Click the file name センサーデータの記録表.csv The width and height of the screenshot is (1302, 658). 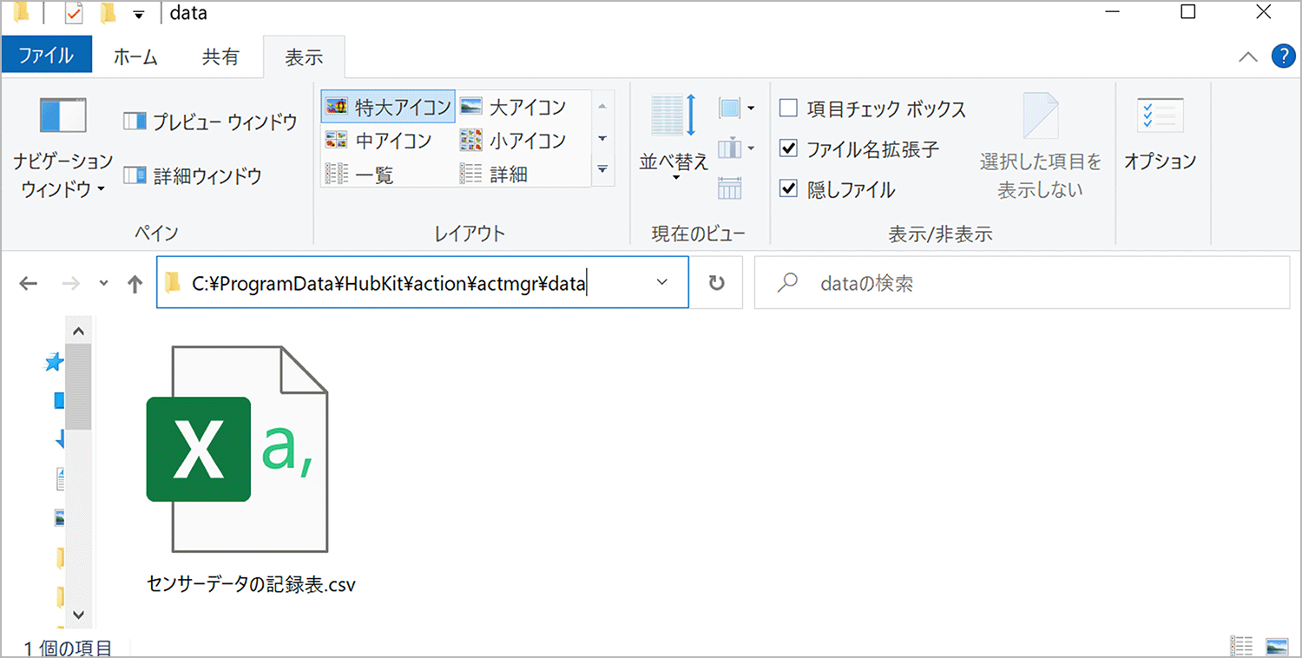pos(252,583)
